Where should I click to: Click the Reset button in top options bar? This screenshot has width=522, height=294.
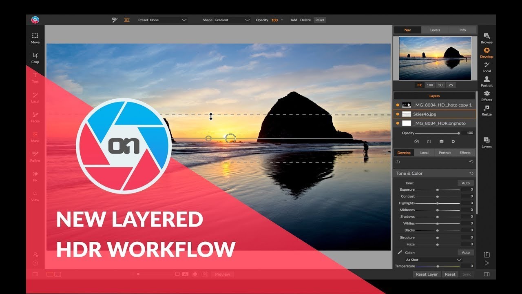320,20
